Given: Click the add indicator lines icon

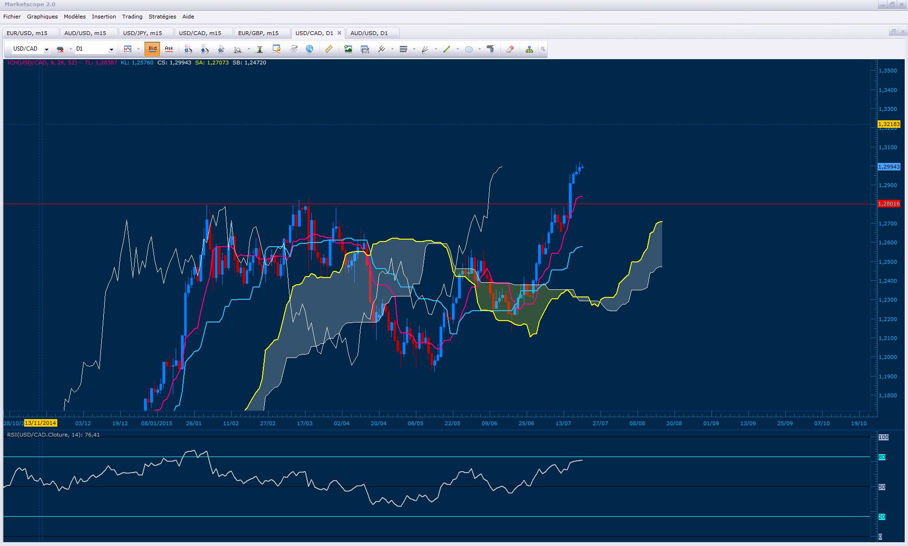Looking at the screenshot, I should (381, 49).
